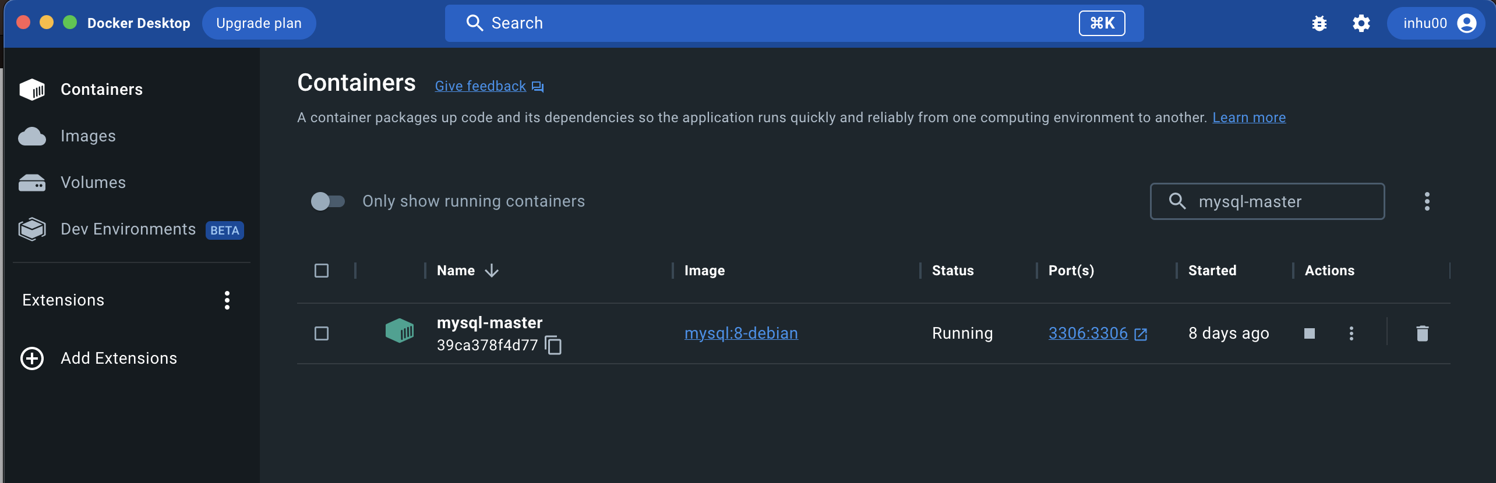Open the mysql-master container name
The image size is (1496, 483).
click(x=489, y=323)
